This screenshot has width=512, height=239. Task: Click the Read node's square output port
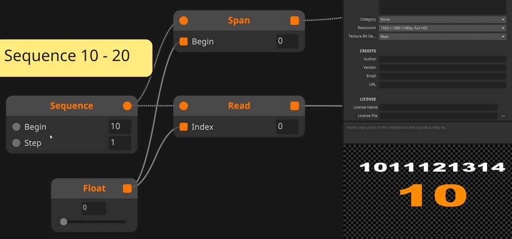coord(295,106)
